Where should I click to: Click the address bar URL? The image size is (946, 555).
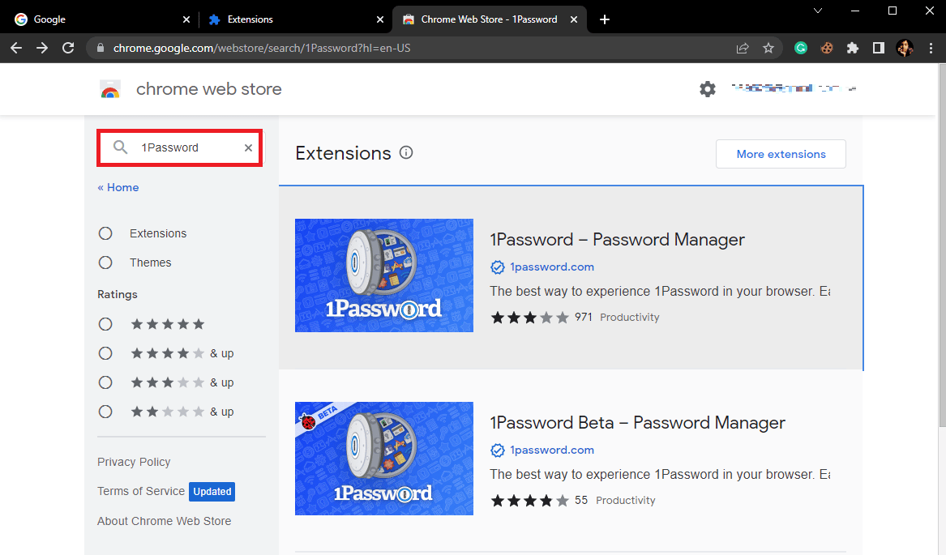(262, 49)
